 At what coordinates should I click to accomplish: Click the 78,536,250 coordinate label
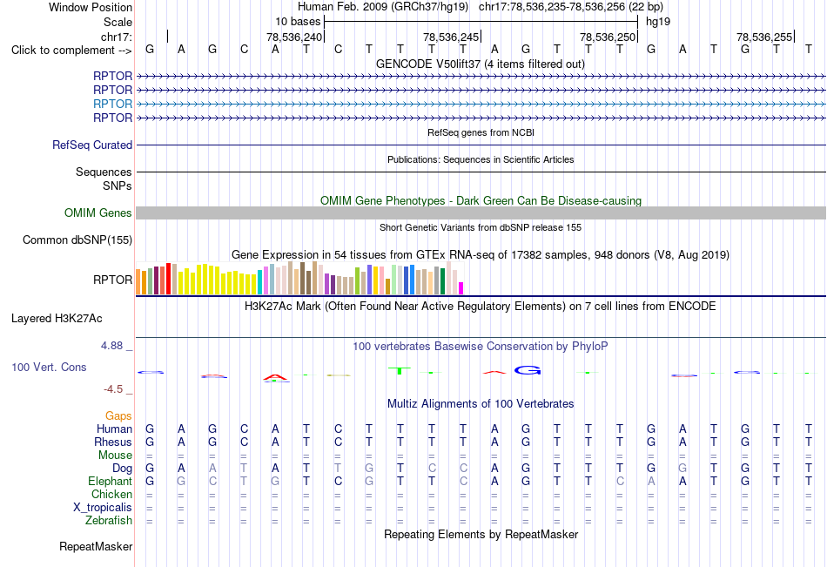(x=608, y=37)
